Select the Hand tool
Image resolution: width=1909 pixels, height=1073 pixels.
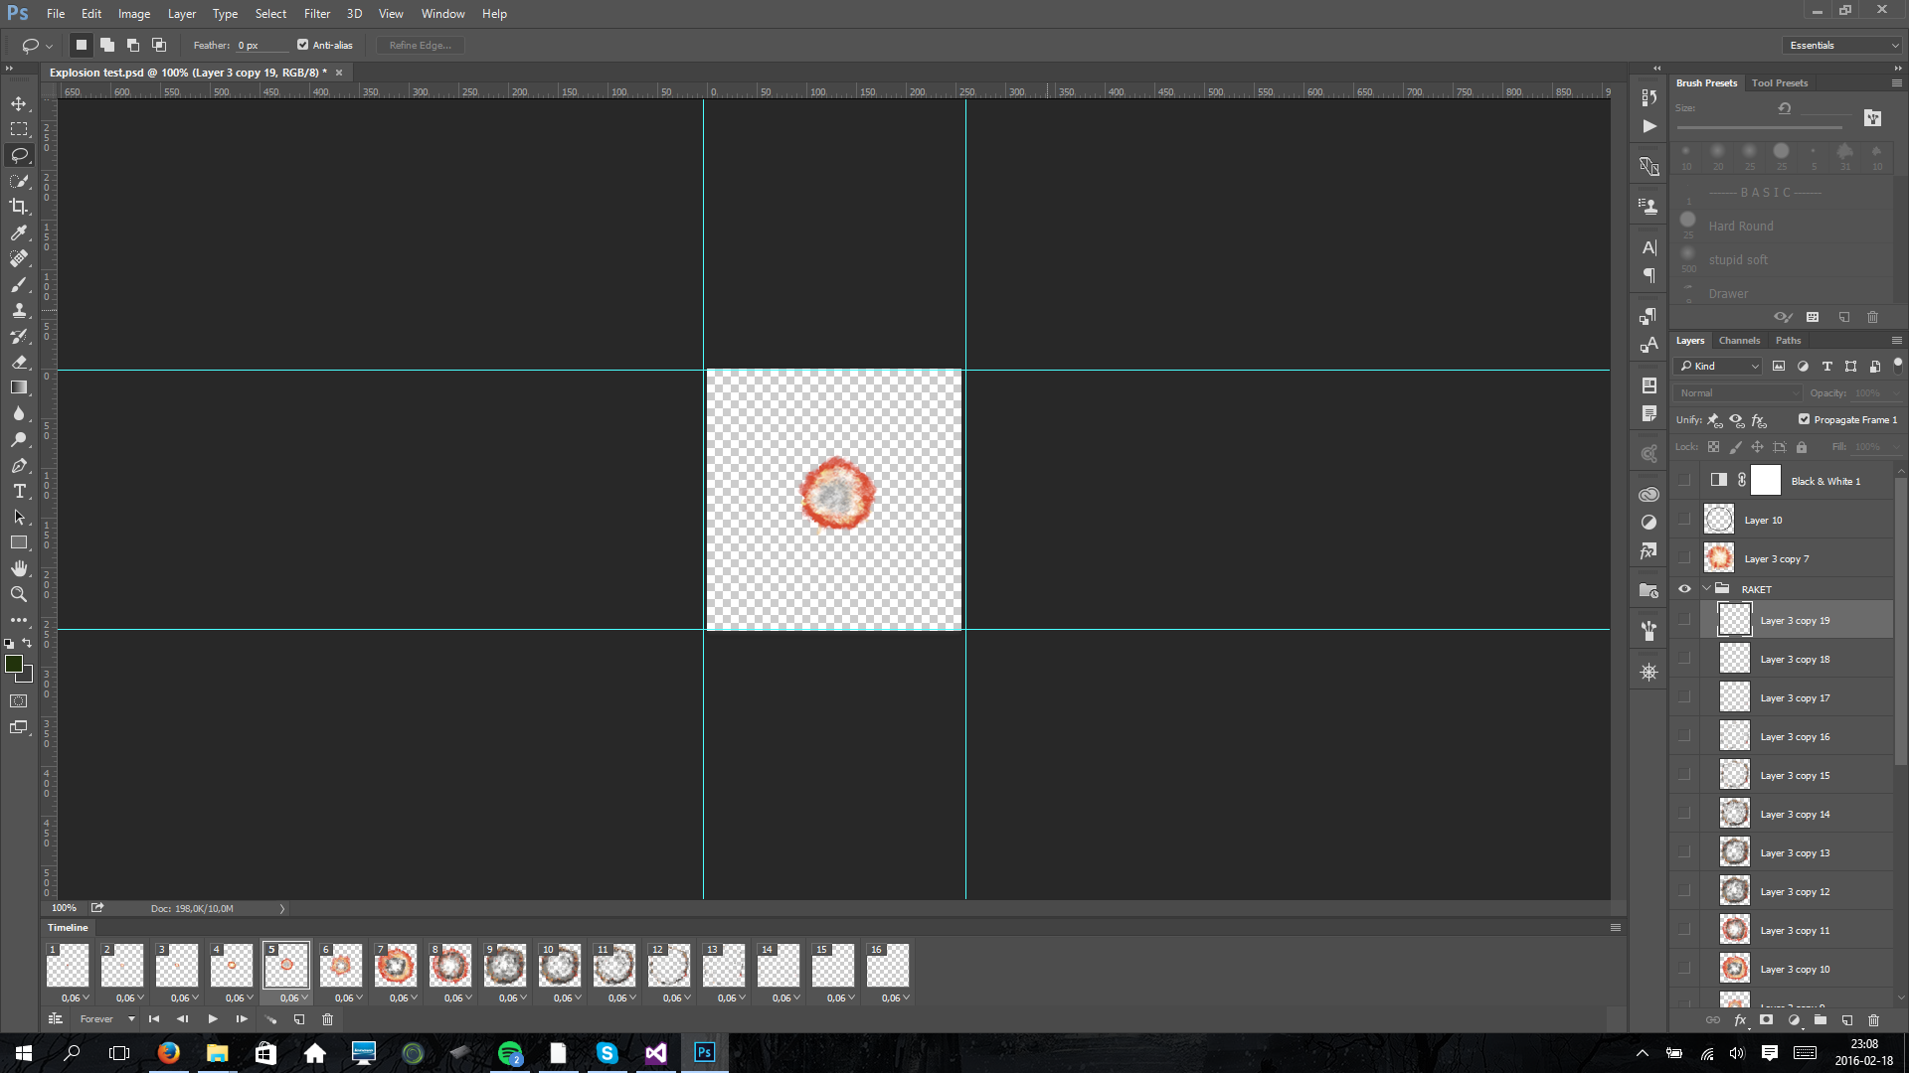pyautogui.click(x=19, y=568)
